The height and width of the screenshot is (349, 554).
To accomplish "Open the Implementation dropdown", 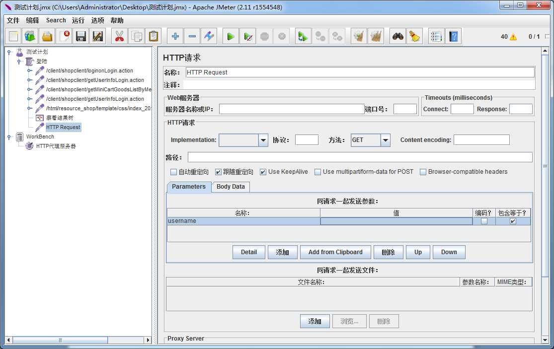I will click(x=263, y=140).
